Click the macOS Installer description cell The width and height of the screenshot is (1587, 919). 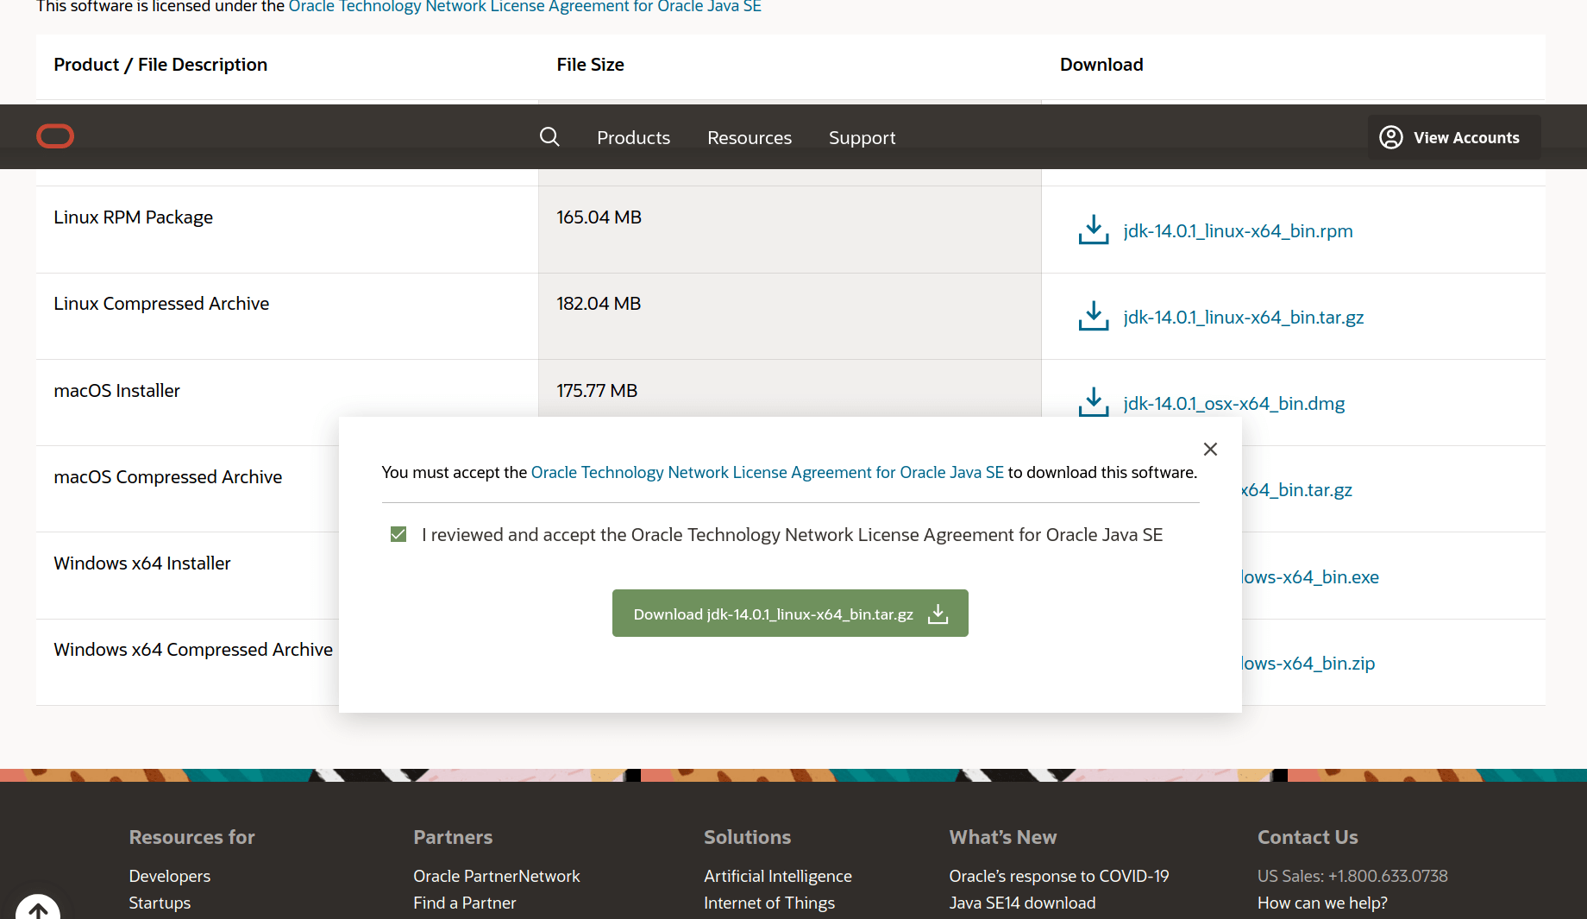tap(287, 402)
